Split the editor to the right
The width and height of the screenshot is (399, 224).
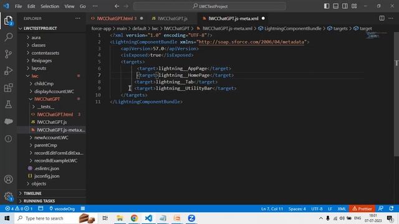[x=382, y=18]
